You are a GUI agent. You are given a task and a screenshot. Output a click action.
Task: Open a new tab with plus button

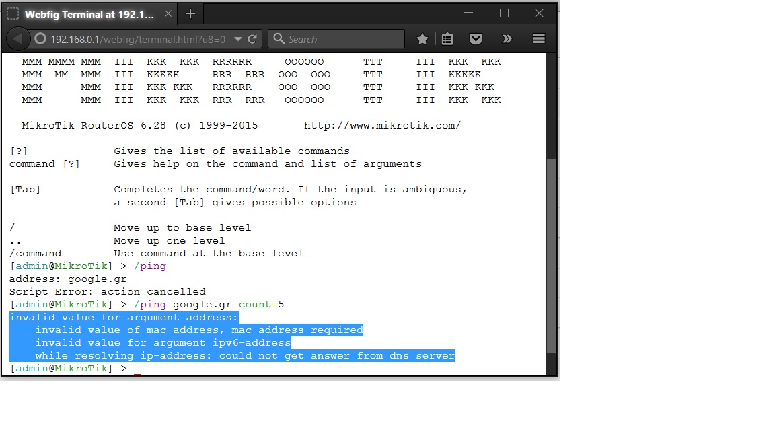(x=191, y=14)
